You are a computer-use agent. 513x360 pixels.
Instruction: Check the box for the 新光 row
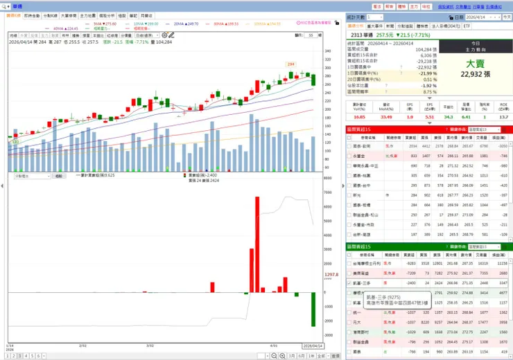[349, 195]
